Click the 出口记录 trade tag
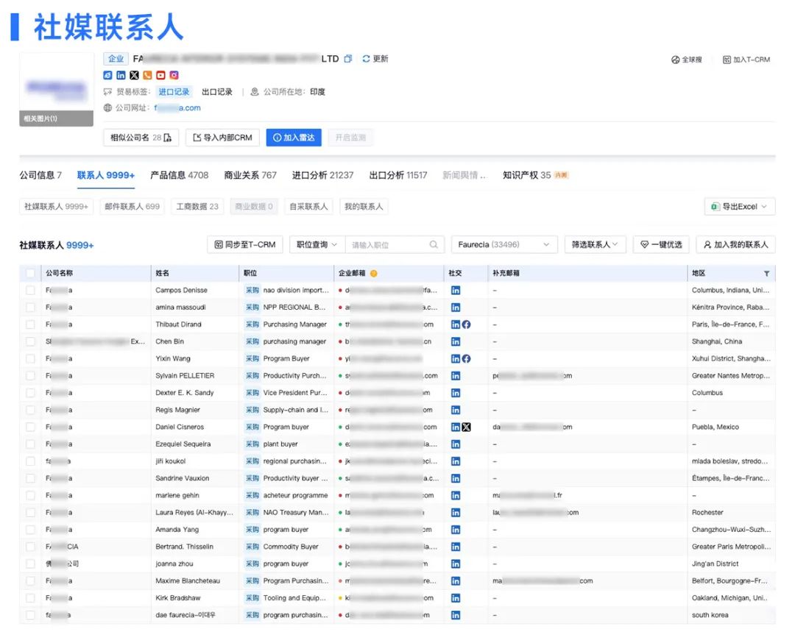The width and height of the screenshot is (795, 632). 217,92
